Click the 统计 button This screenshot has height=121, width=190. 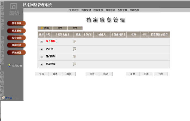point(106,74)
